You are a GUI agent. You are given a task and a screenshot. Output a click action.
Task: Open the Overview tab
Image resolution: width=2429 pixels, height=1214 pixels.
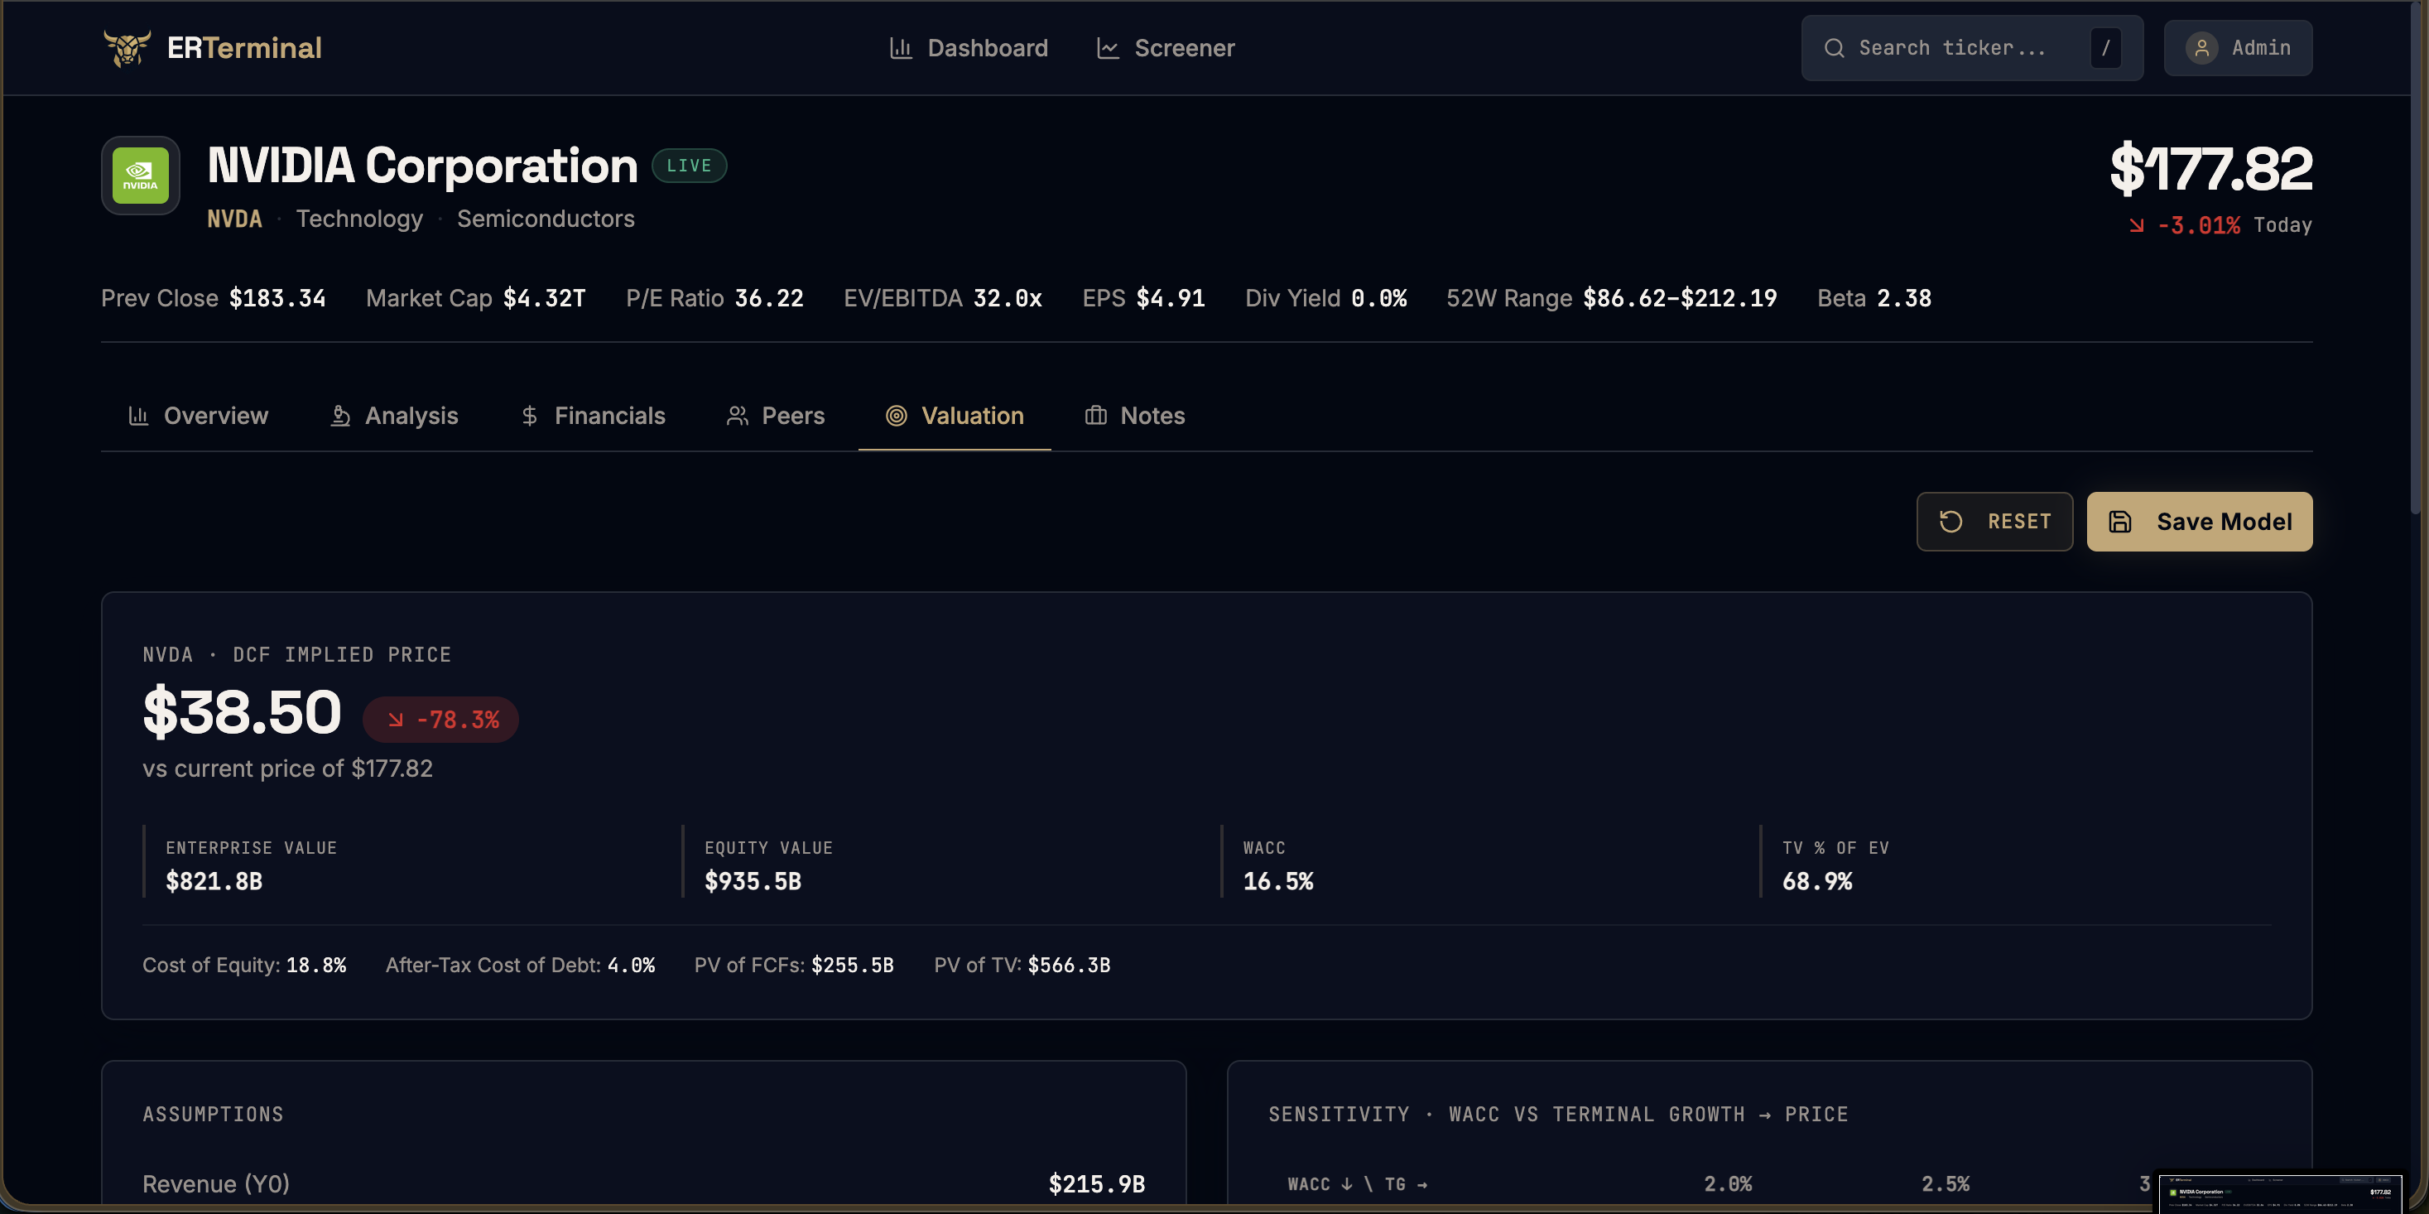(x=198, y=416)
